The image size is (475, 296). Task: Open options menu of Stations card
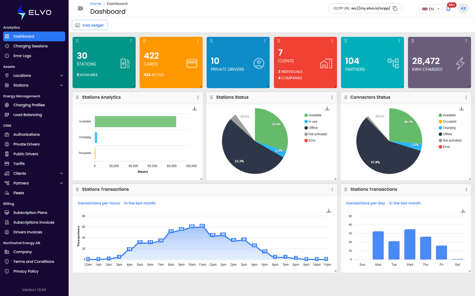click(131, 41)
